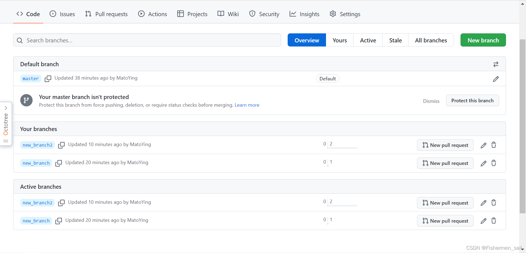Open the Actions tab
This screenshot has width=526, height=253.
point(153,14)
